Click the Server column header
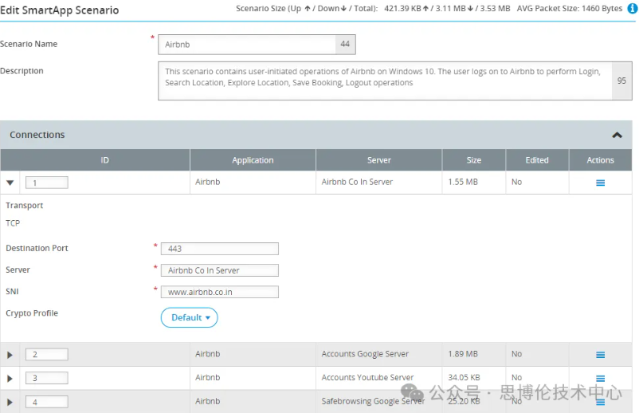This screenshot has height=413, width=639. click(378, 160)
